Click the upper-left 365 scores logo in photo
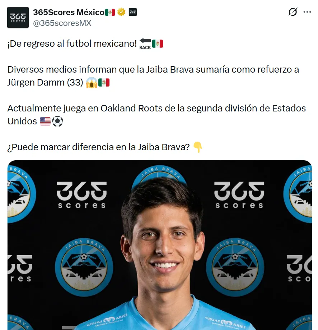 pos(82,195)
